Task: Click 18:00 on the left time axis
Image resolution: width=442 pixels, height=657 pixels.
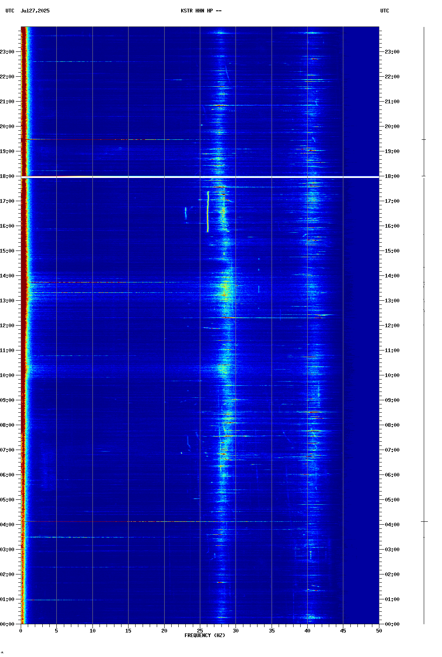Action: coord(7,176)
